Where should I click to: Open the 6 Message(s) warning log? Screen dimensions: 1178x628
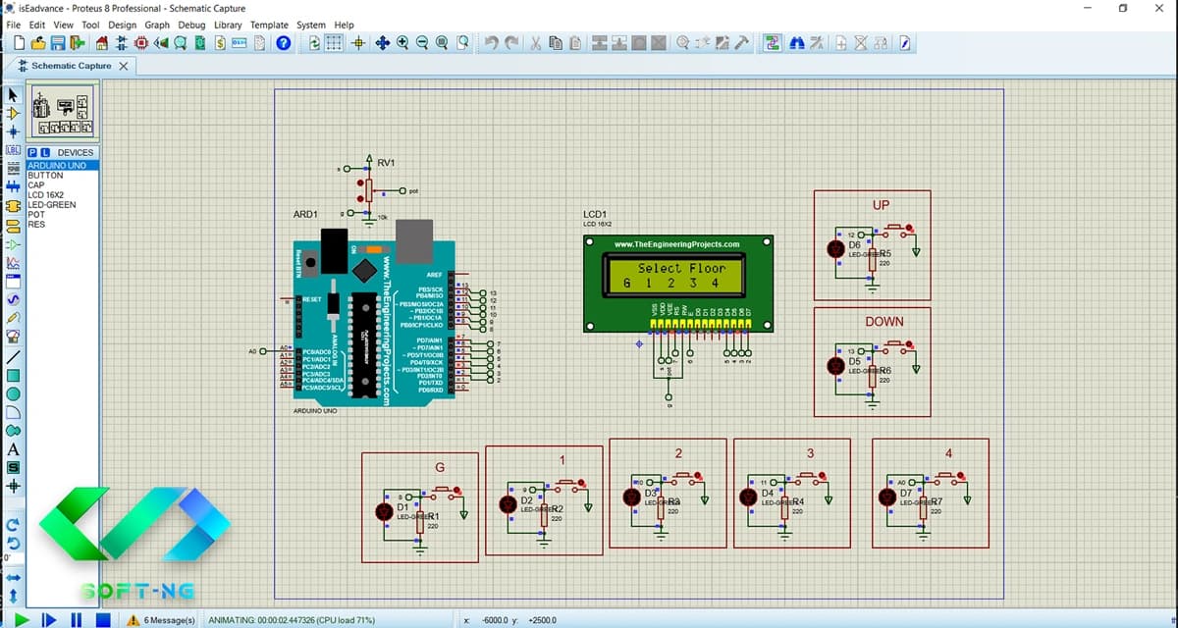162,620
